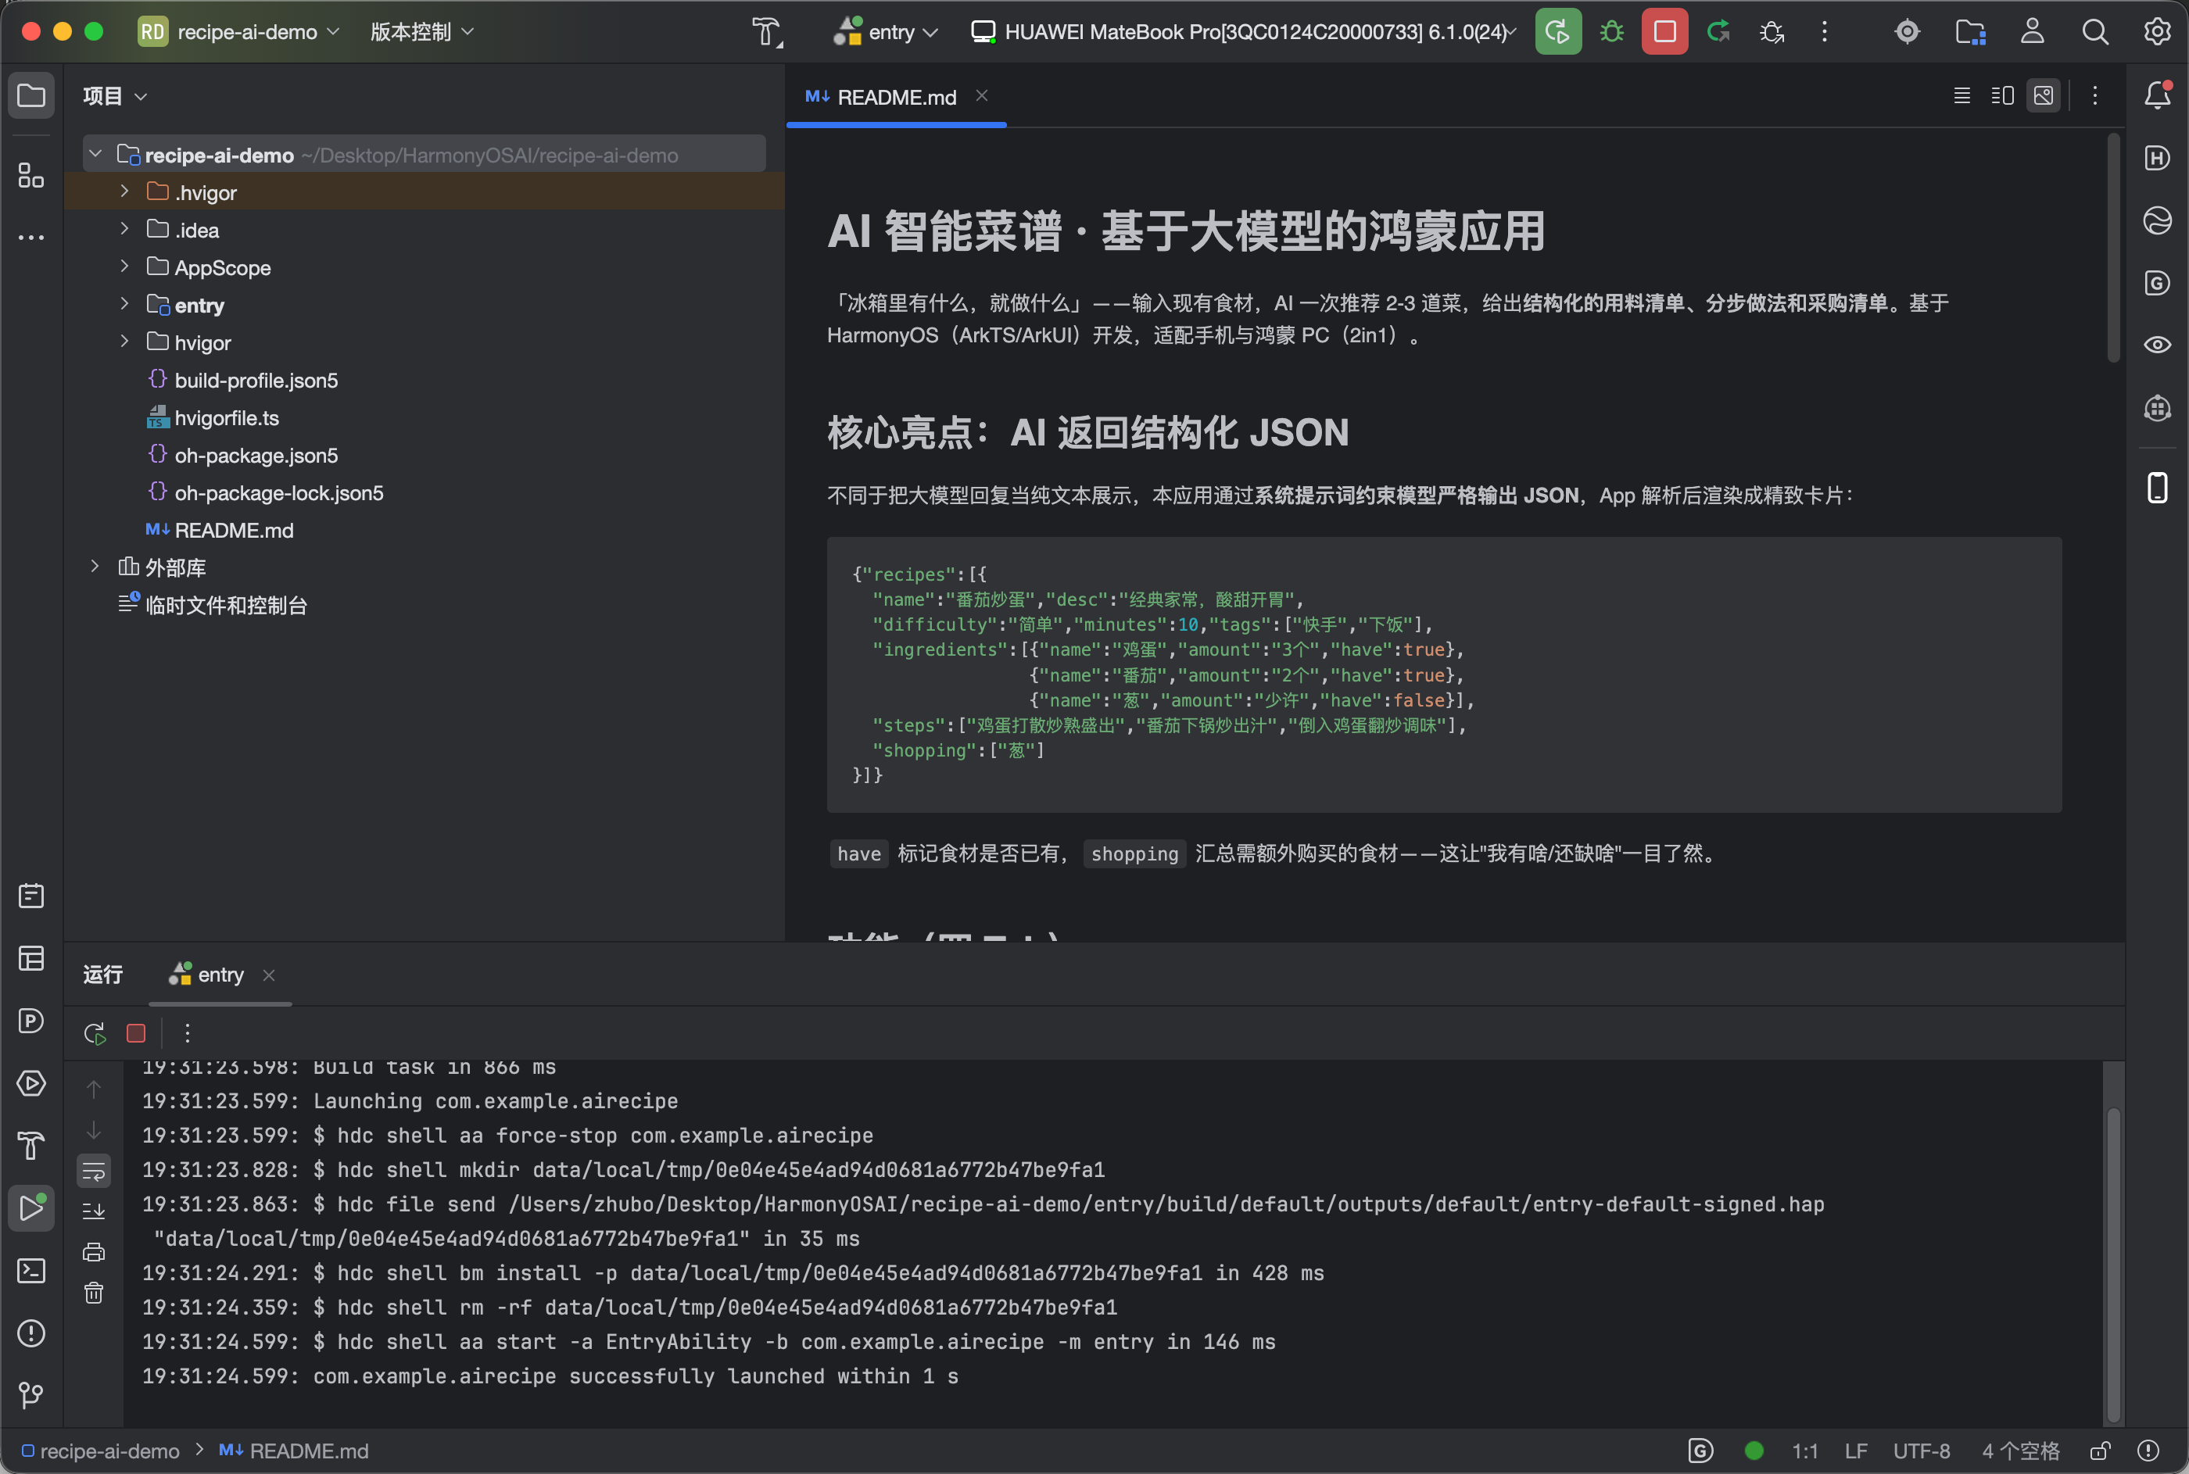
Task: Open the Project tool window folder icon
Action: coord(31,96)
